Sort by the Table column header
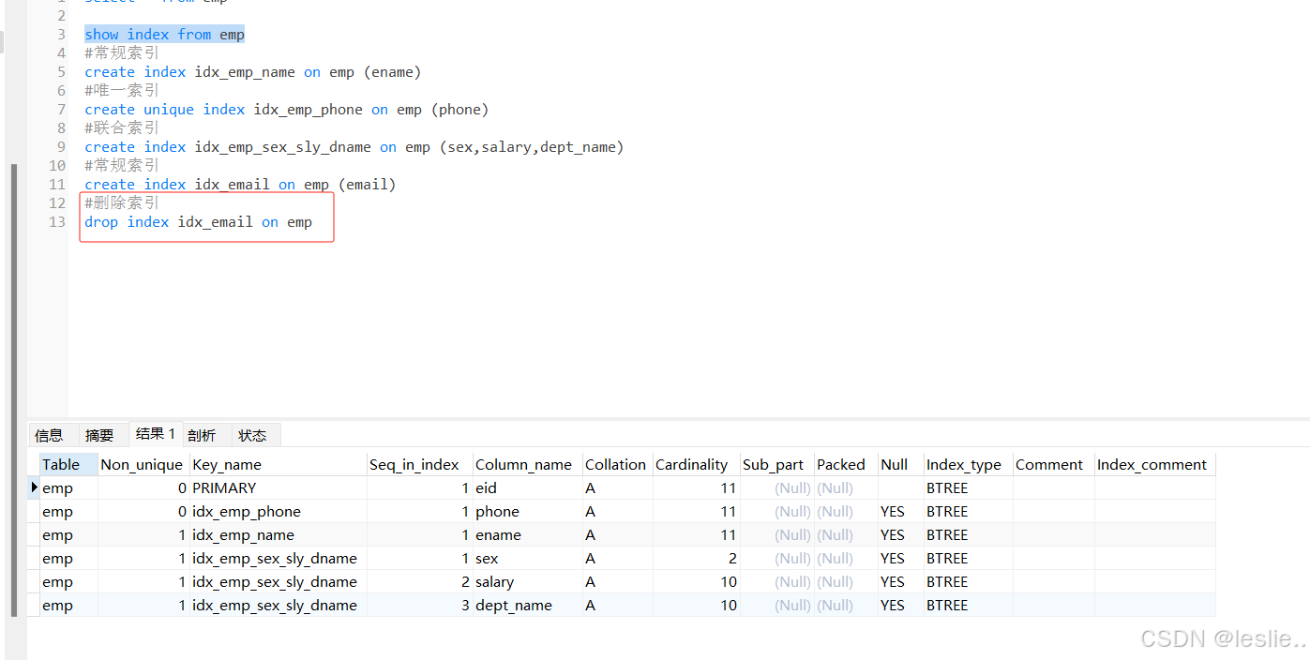The width and height of the screenshot is (1310, 660). [x=69, y=464]
